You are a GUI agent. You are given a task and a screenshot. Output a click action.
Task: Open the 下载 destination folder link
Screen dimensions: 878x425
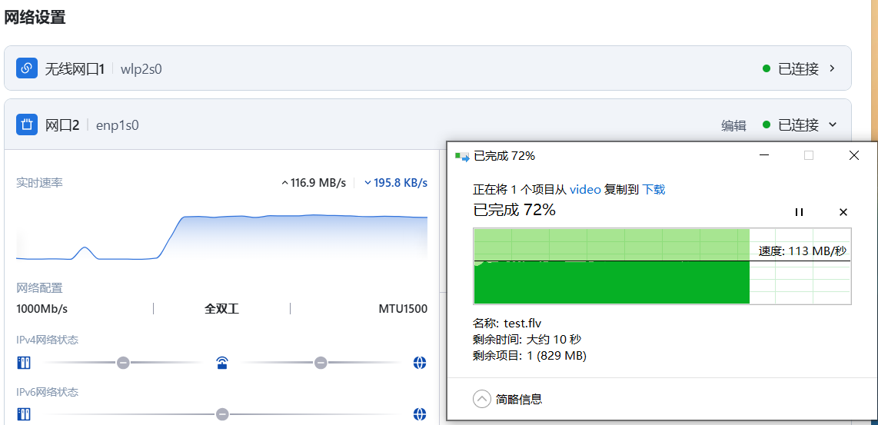[x=654, y=189]
